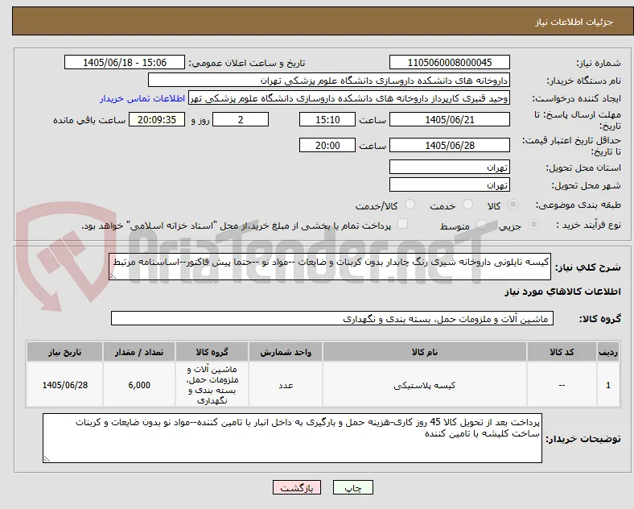
Task: Select the کالا radio button
Action: click(x=513, y=205)
